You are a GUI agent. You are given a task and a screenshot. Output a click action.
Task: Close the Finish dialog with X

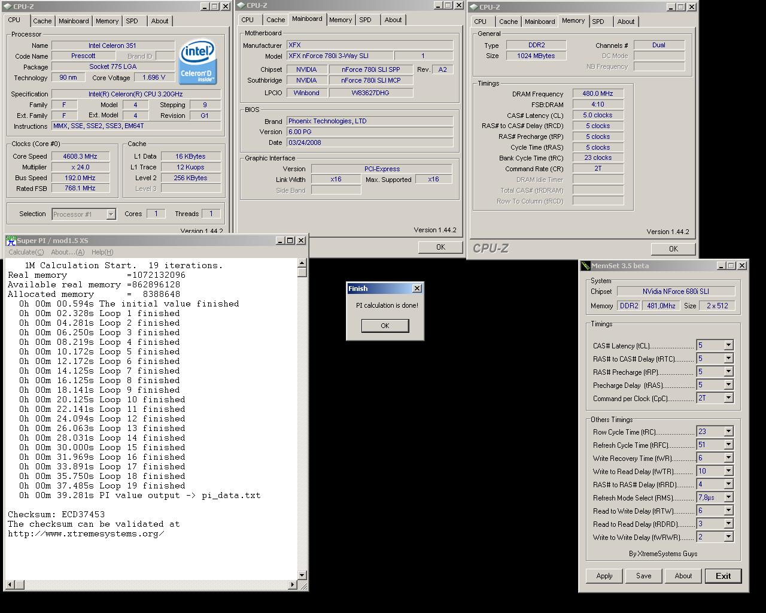[x=417, y=289]
